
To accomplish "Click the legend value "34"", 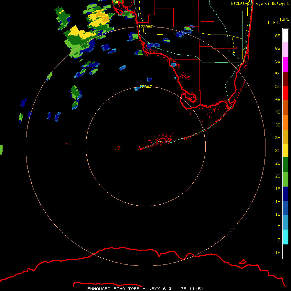I will click(x=278, y=137).
